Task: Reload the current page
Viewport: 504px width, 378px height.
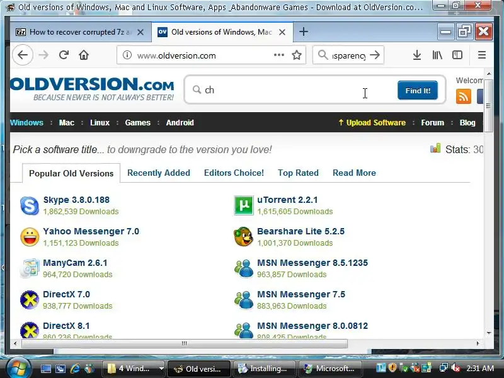Action: pyautogui.click(x=64, y=55)
